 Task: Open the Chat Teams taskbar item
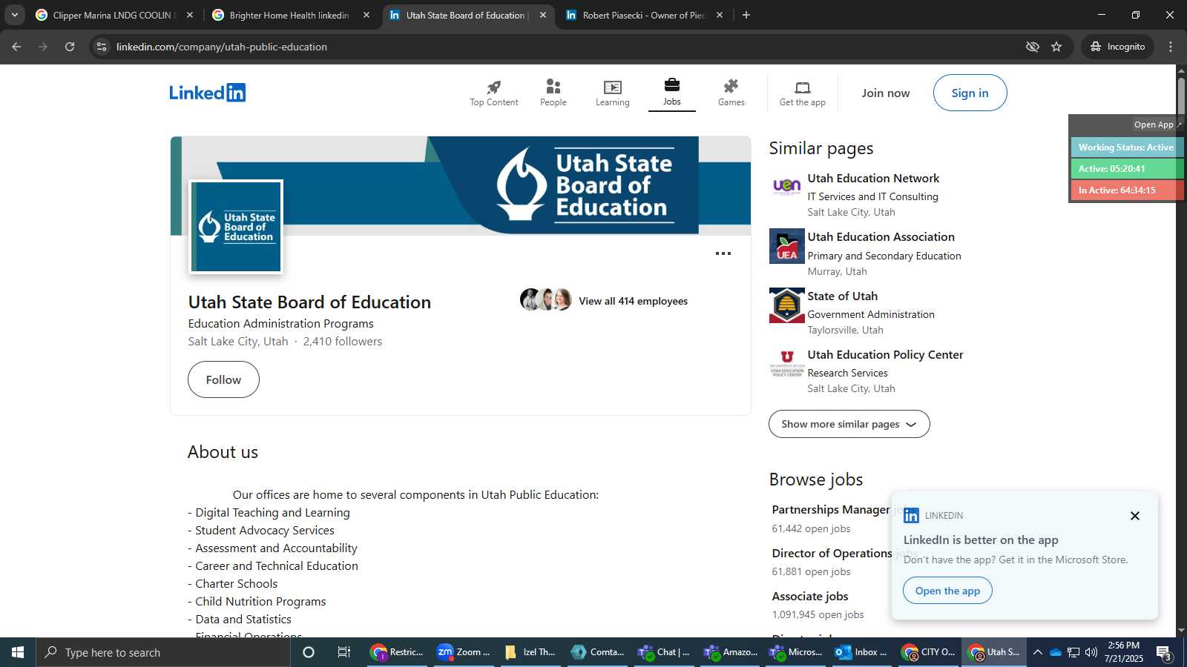pyautogui.click(x=663, y=652)
